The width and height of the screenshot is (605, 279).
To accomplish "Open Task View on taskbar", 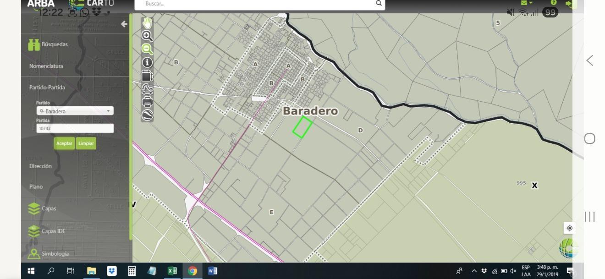I will 71,271.
